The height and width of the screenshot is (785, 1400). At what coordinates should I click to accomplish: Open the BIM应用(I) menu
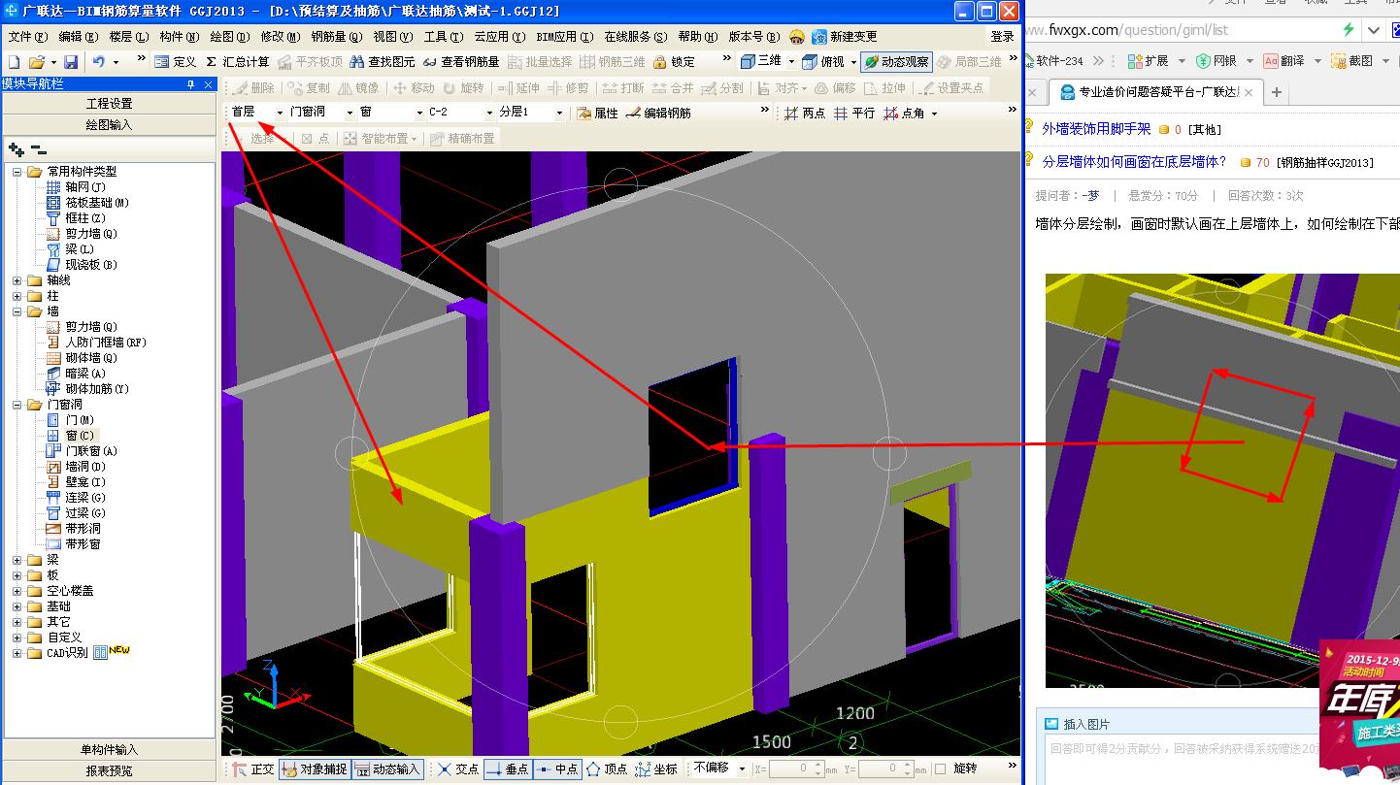[x=564, y=37]
